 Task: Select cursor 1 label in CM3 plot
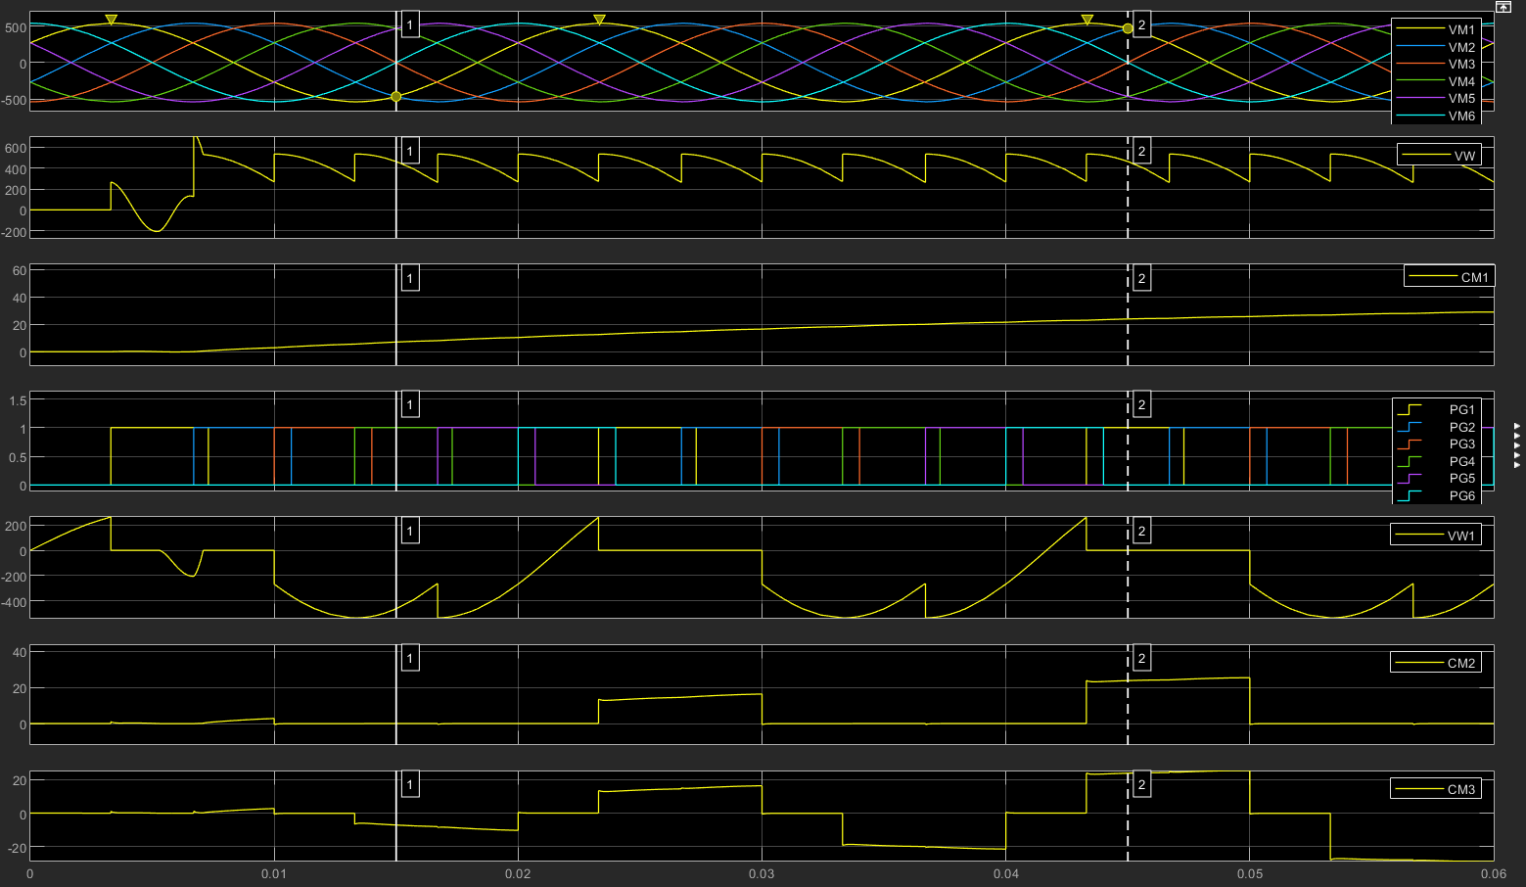pyautogui.click(x=410, y=784)
